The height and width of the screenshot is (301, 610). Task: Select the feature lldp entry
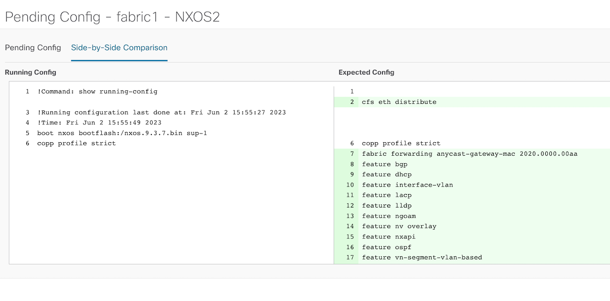tap(388, 205)
